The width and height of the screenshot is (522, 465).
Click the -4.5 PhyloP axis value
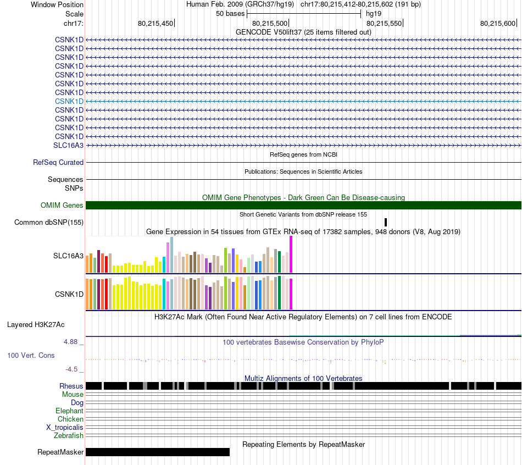point(71,369)
